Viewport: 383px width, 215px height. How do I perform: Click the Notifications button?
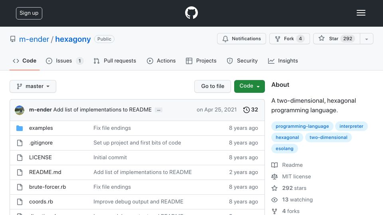(x=241, y=39)
